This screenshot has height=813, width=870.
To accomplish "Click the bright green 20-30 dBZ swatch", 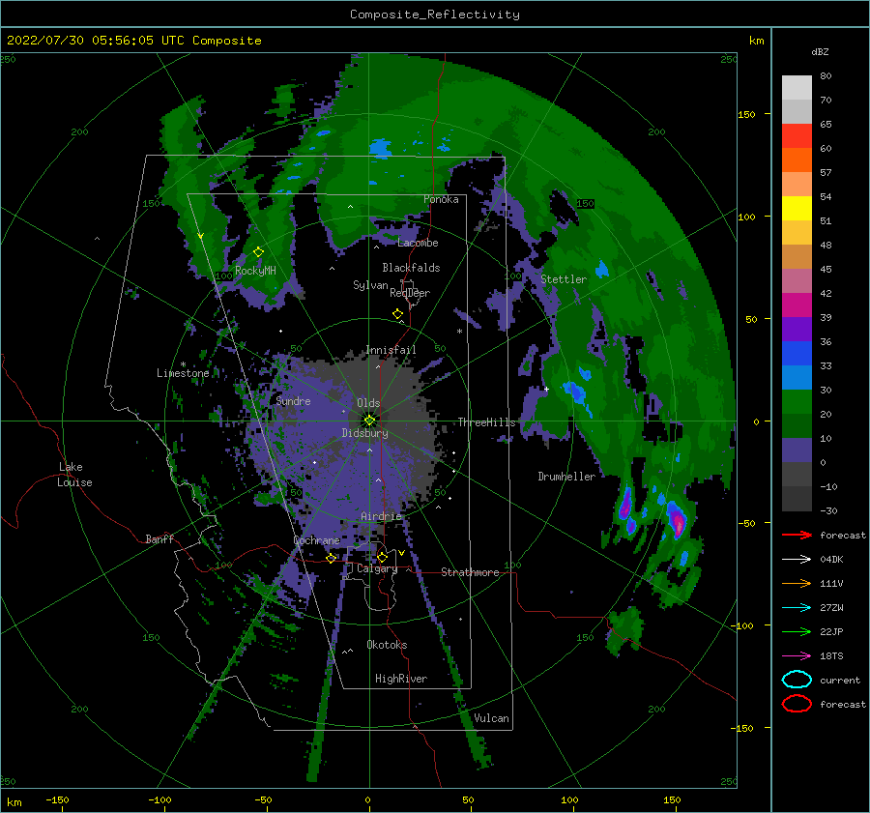I will [x=797, y=402].
